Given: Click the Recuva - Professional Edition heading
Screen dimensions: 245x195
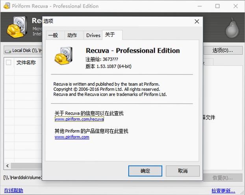Looking at the screenshot, I should click(133, 51).
